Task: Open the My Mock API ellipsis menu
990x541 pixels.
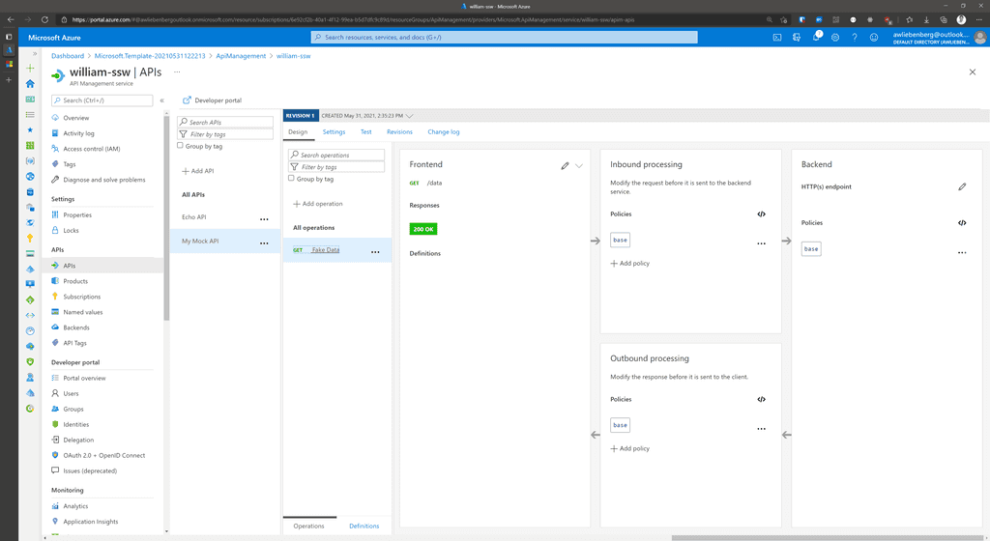Action: click(x=264, y=243)
